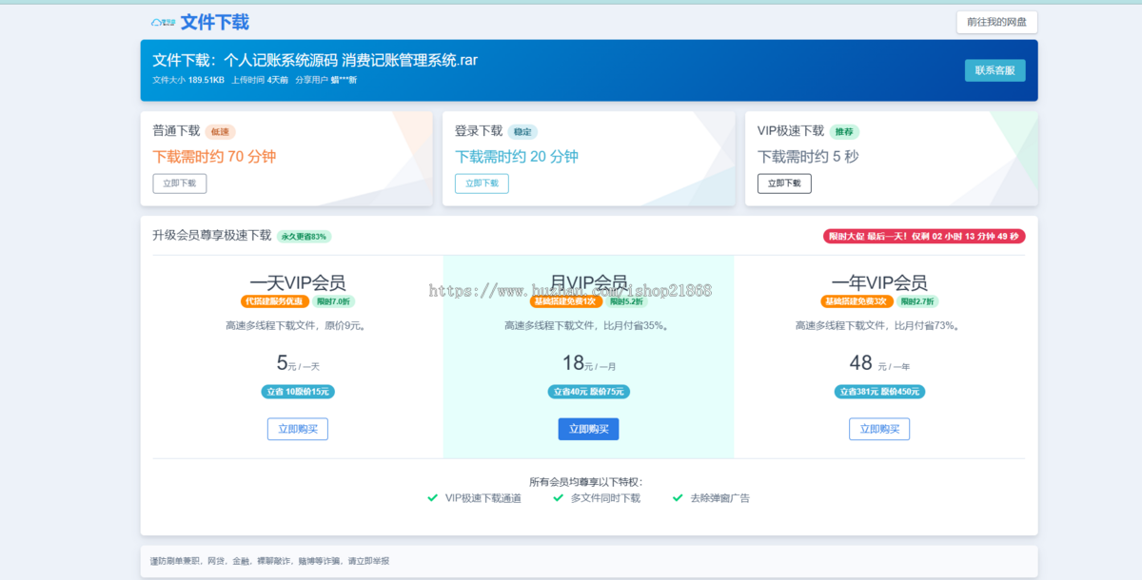Click the 立省 10原价15元 badge
This screenshot has width=1142, height=580.
pos(298,392)
